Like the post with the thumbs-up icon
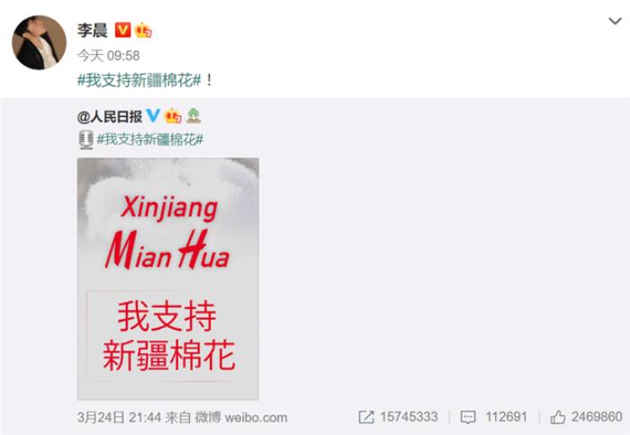This screenshot has width=630, height=435. coord(558,417)
